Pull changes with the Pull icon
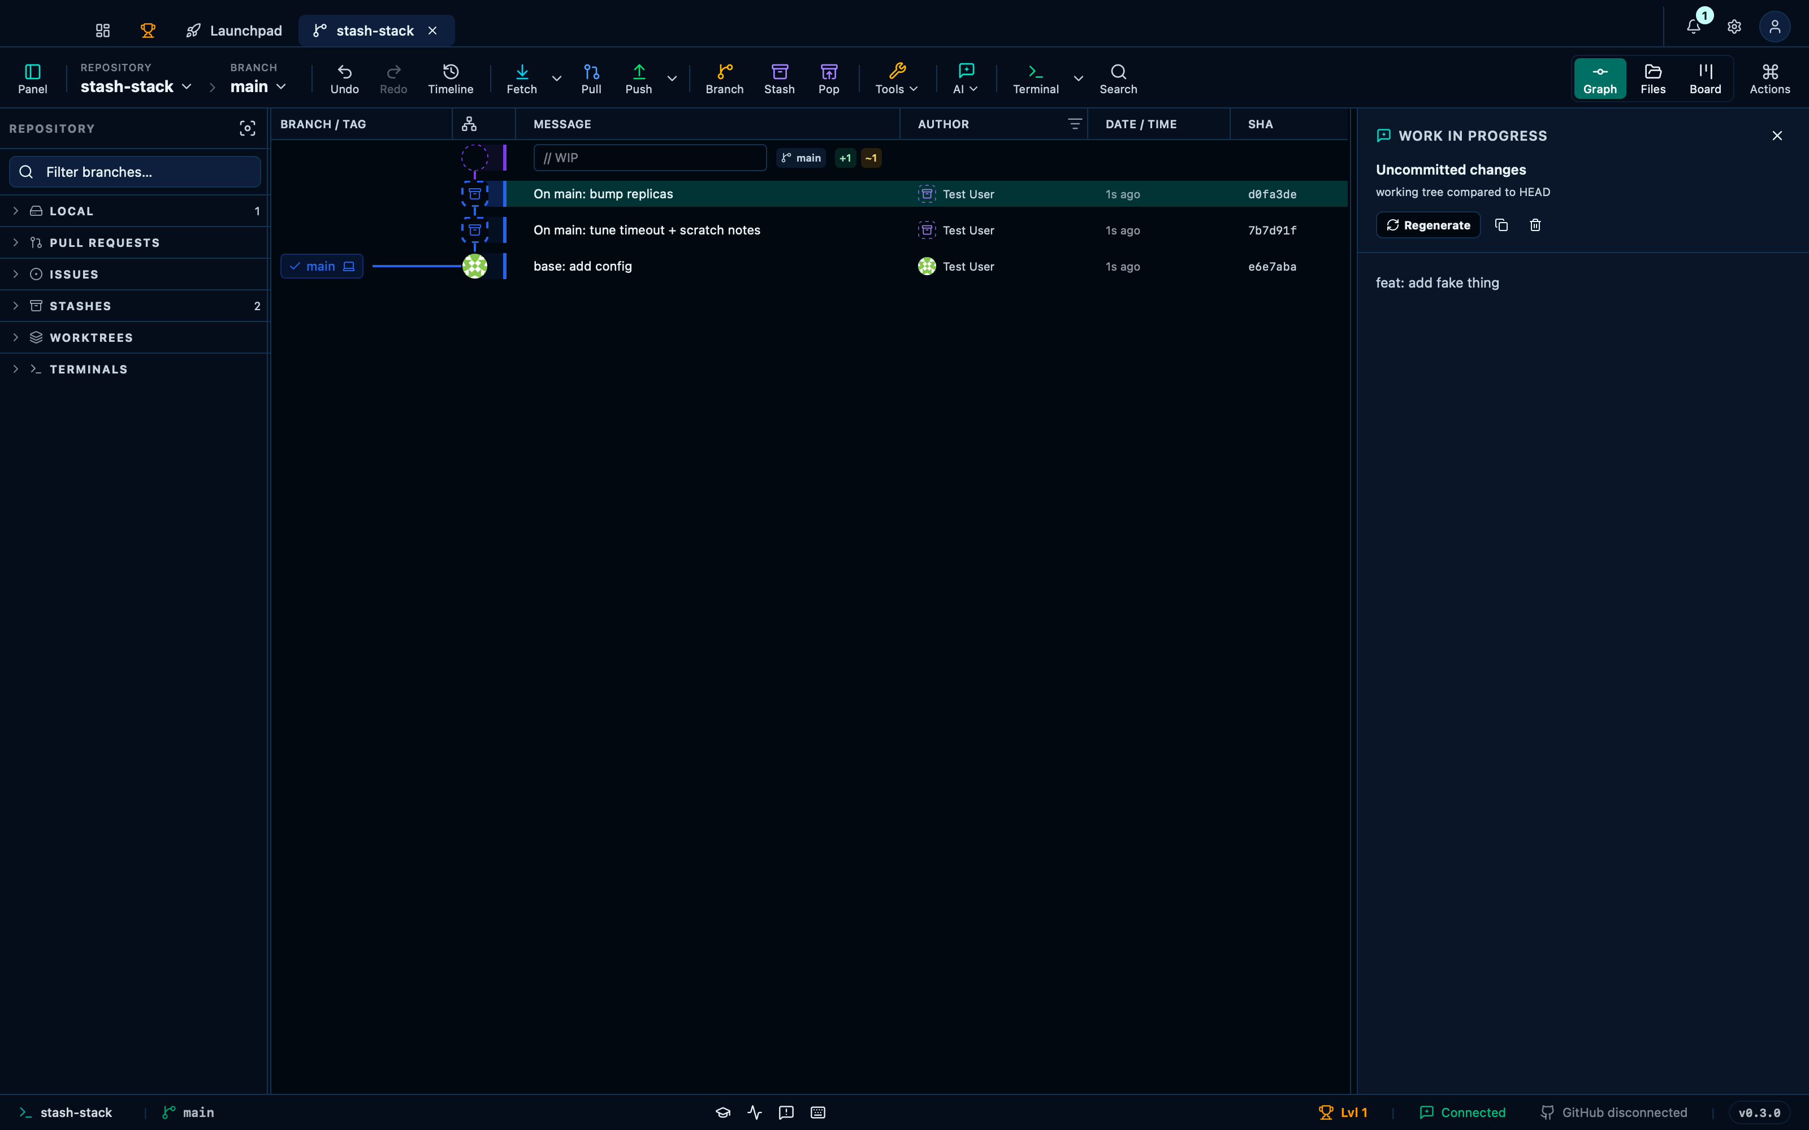 tap(591, 79)
